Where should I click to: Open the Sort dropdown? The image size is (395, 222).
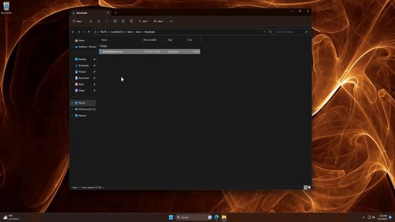[x=144, y=22]
